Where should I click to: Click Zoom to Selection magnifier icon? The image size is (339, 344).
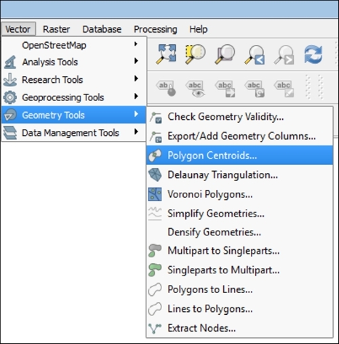195,54
